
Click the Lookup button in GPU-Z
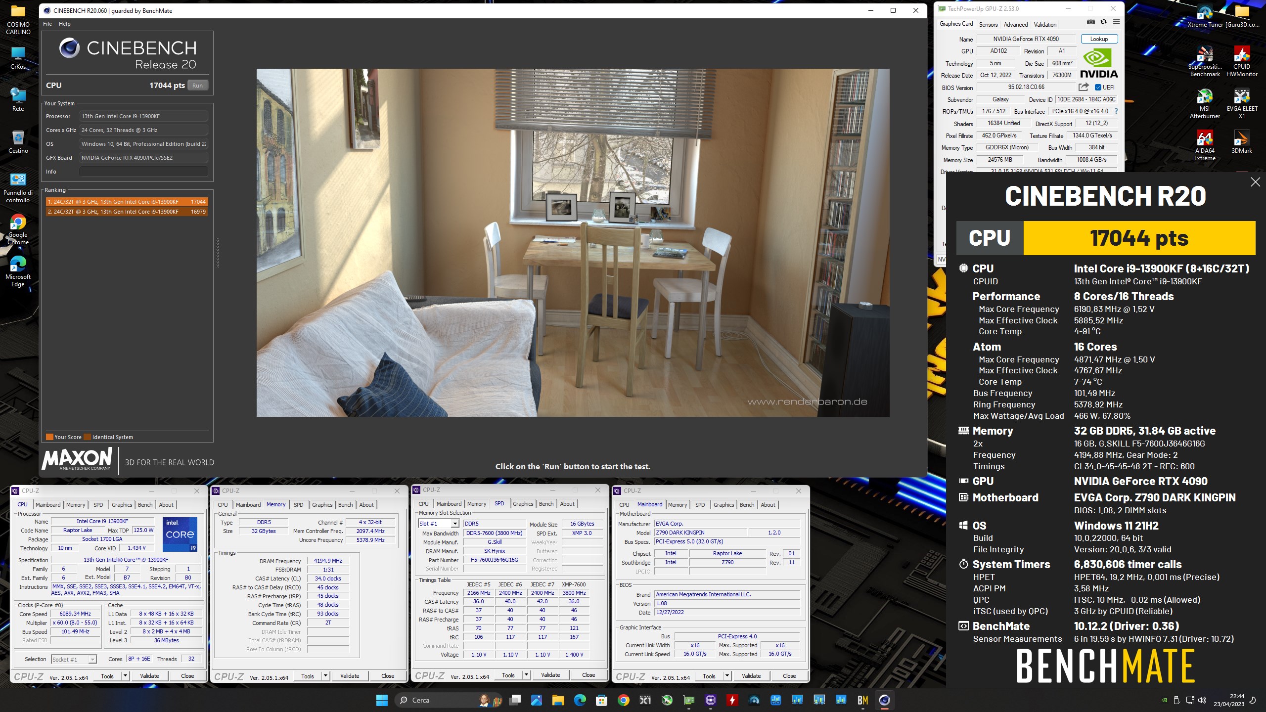click(1099, 39)
